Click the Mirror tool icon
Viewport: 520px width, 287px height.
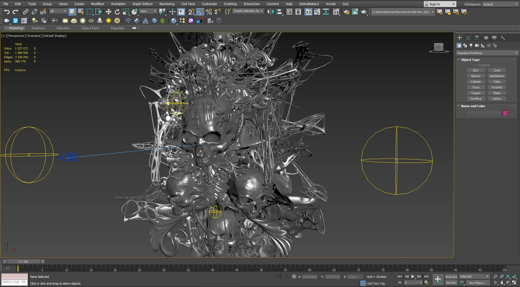[x=270, y=12]
